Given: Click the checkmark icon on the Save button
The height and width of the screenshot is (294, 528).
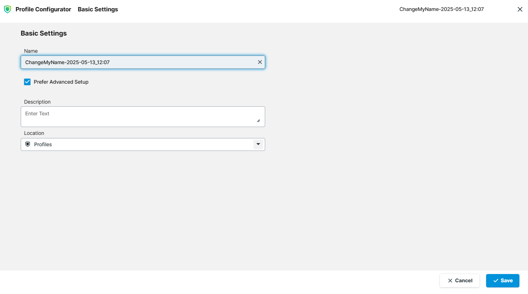Looking at the screenshot, I should [496, 281].
